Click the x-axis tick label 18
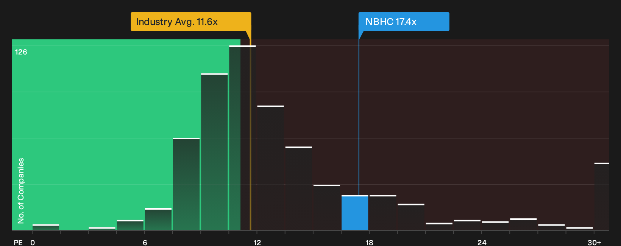The width and height of the screenshot is (621, 246). click(x=370, y=243)
